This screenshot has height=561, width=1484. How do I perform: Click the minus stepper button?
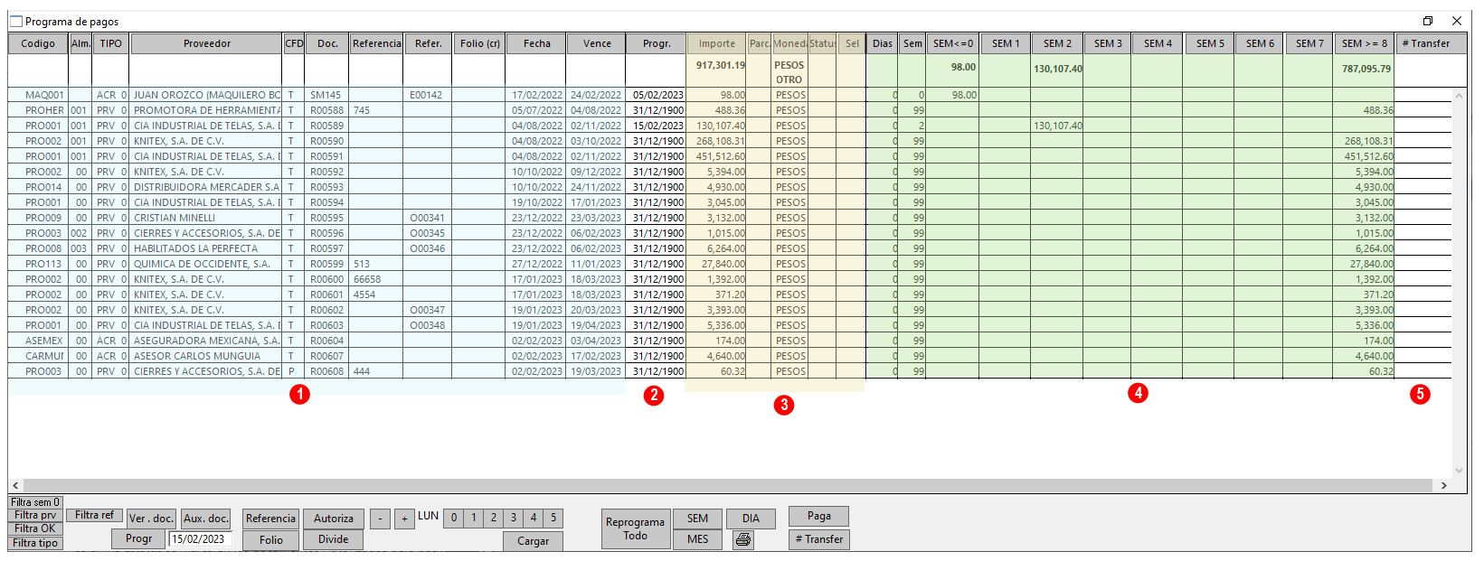(381, 519)
